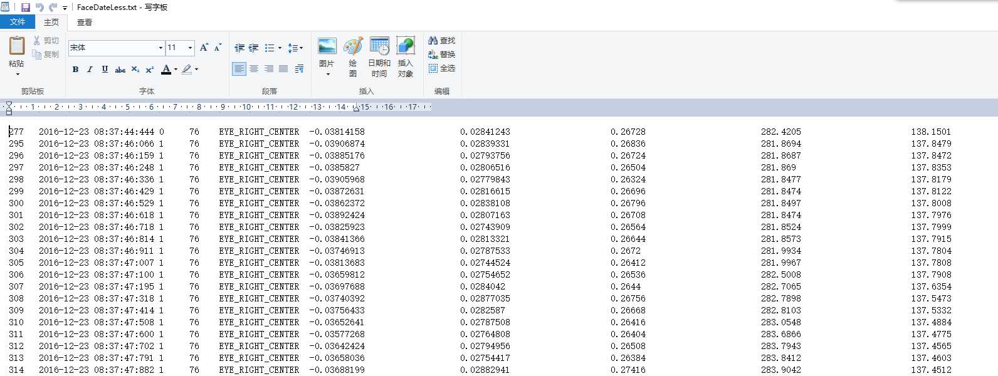
Task: Open the bullet list style dropdown arrow
Action: coord(280,48)
